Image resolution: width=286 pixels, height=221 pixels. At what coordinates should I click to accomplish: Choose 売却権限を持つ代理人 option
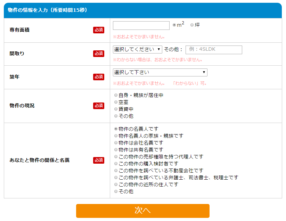[x=116, y=157]
